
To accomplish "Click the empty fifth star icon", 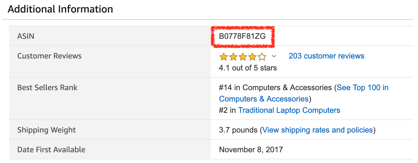I will coord(262,56).
